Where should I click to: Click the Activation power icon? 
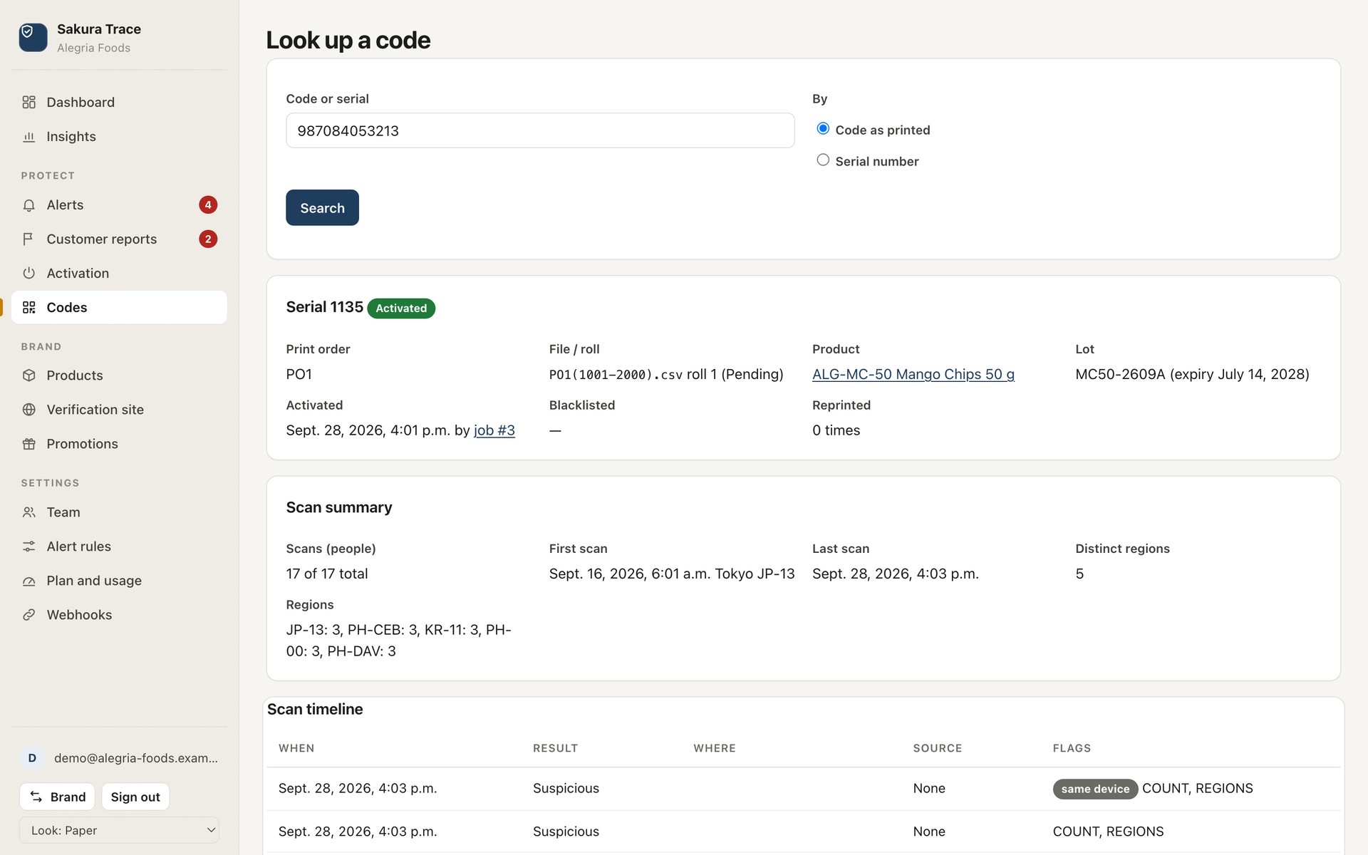click(x=28, y=274)
